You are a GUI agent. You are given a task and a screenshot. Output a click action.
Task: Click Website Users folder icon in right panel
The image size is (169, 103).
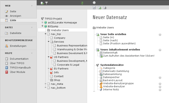[94, 28]
